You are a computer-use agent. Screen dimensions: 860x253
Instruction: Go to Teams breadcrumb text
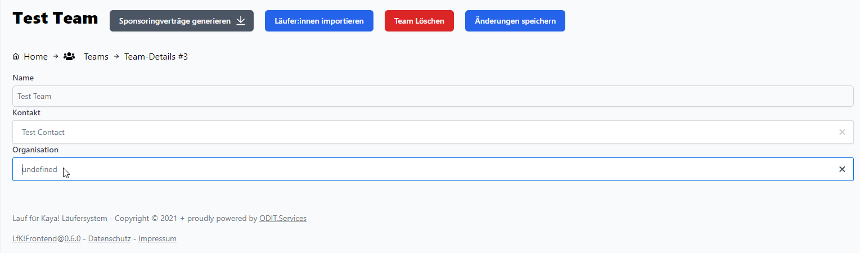(x=96, y=57)
